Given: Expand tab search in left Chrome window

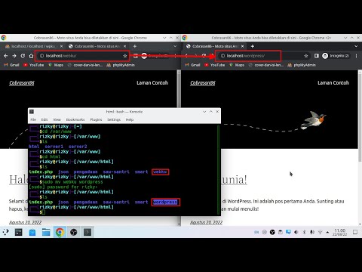Looking at the screenshot, I should click(175, 46).
